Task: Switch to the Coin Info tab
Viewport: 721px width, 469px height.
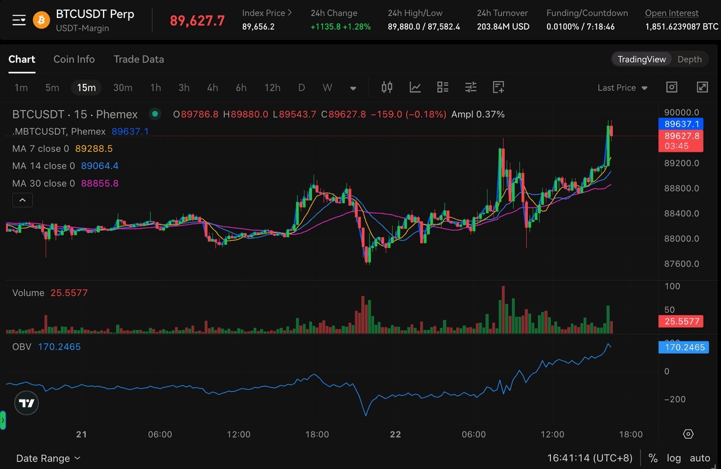Action: (74, 59)
